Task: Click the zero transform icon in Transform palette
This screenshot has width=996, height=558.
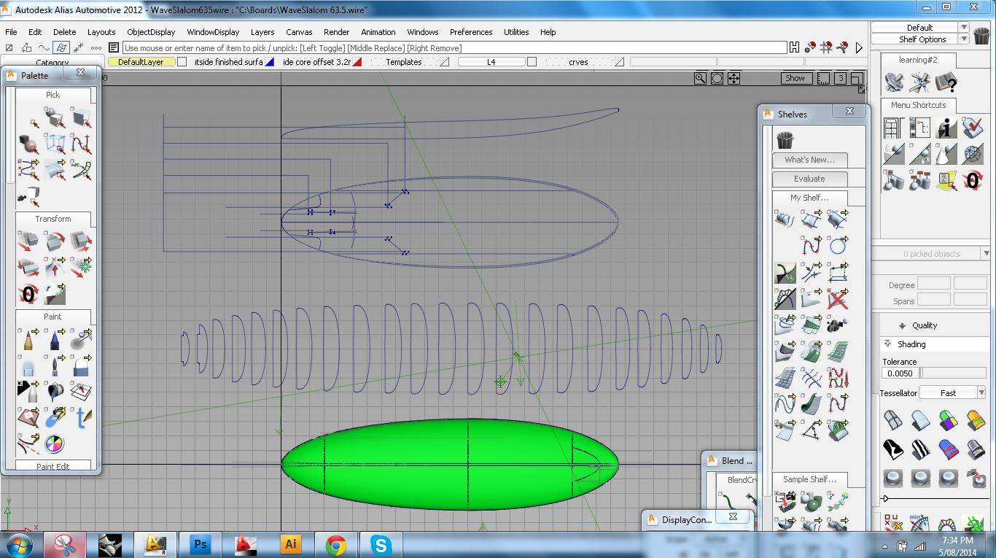Action: [28, 294]
